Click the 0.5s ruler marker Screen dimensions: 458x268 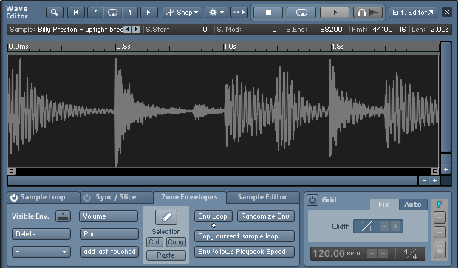pyautogui.click(x=123, y=47)
